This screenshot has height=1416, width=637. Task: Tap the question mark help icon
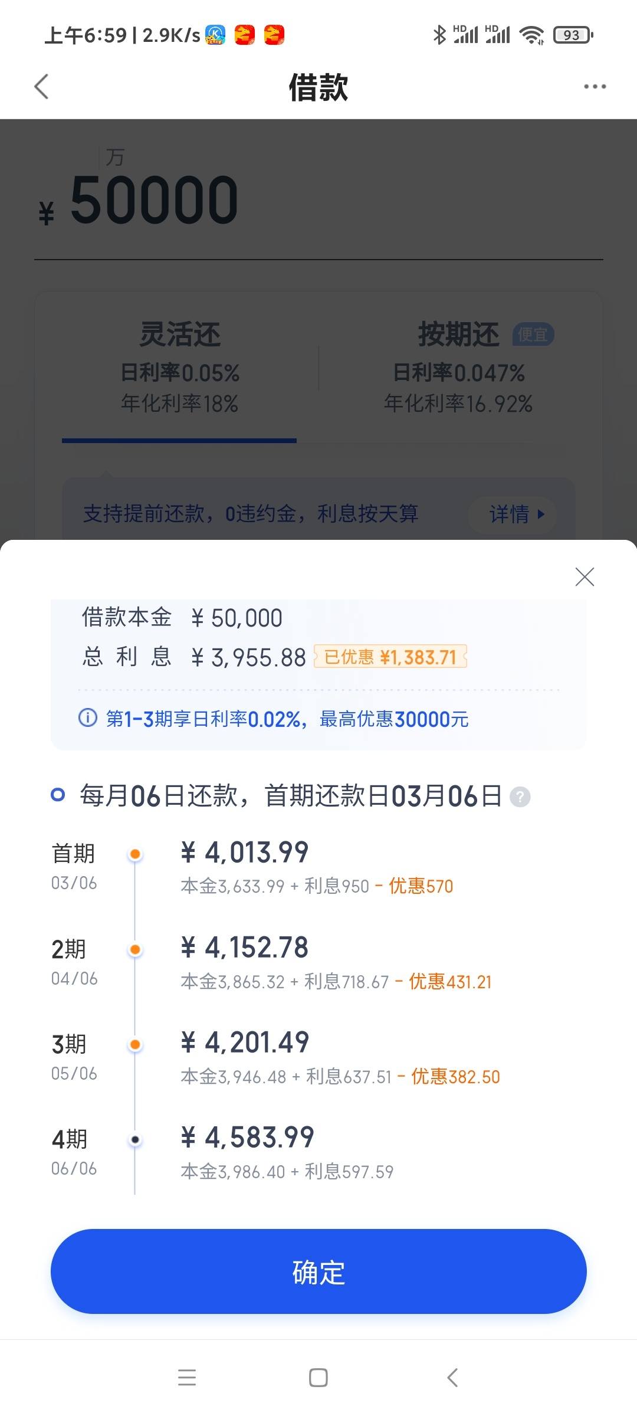pyautogui.click(x=520, y=797)
